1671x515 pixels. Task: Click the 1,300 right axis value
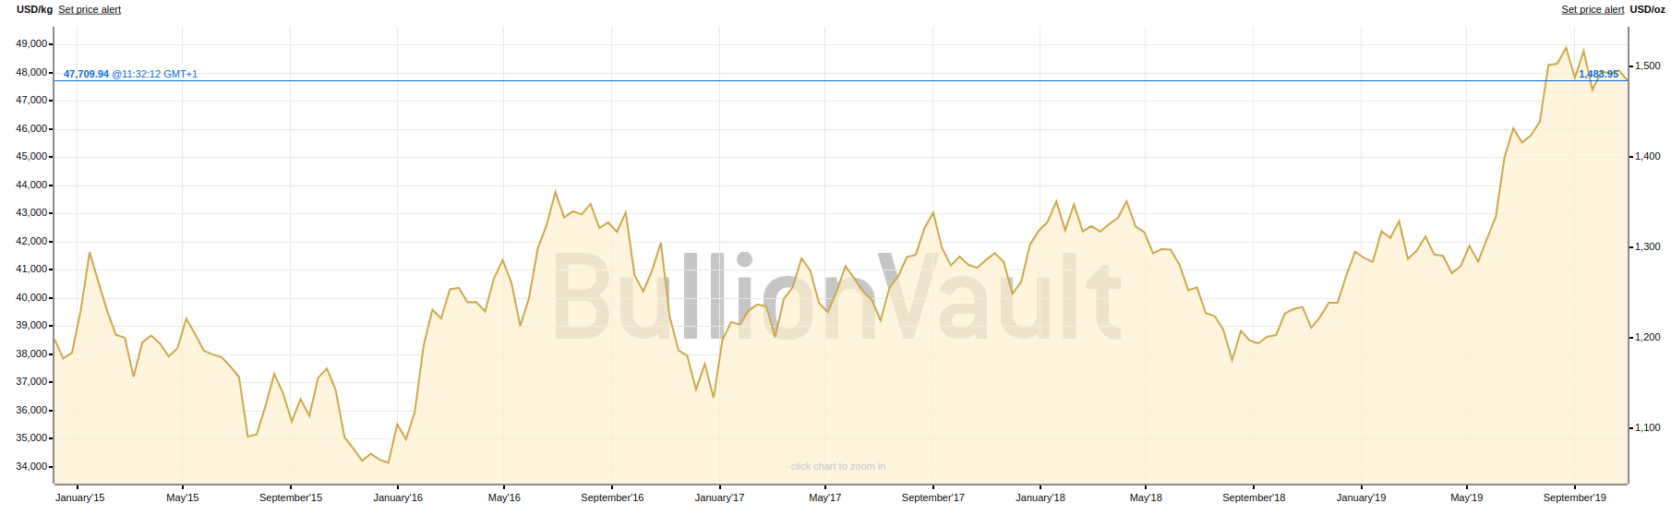point(1648,246)
